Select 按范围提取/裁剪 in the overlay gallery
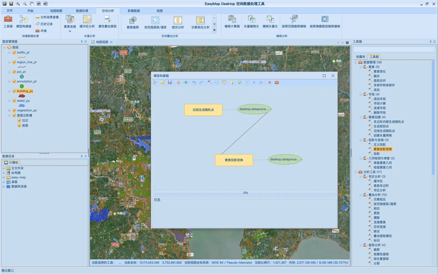 click(x=155, y=22)
